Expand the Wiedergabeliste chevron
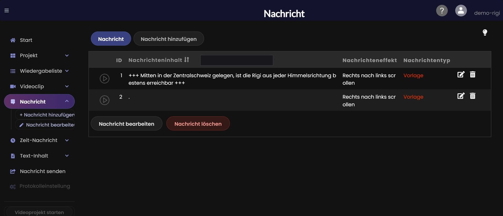 pos(67,71)
